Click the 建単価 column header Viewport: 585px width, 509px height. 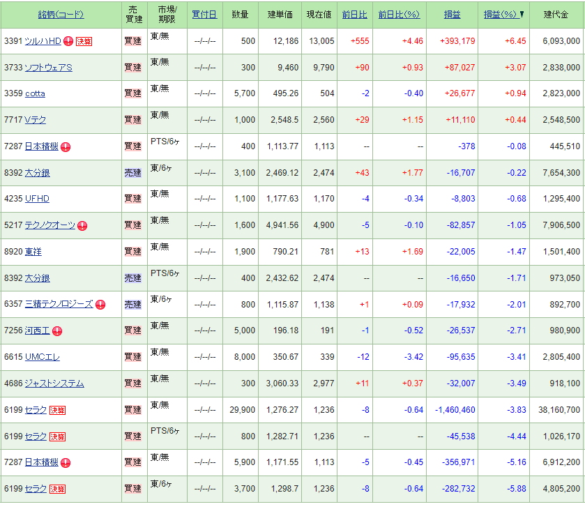coord(280,15)
